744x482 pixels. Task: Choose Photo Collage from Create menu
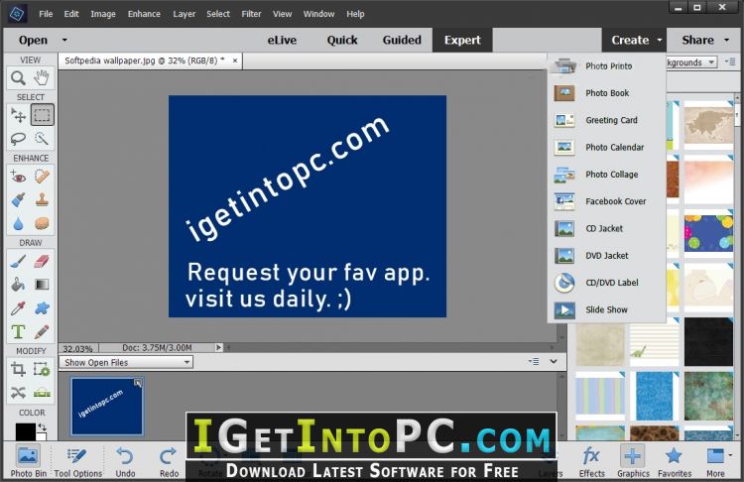(x=606, y=175)
